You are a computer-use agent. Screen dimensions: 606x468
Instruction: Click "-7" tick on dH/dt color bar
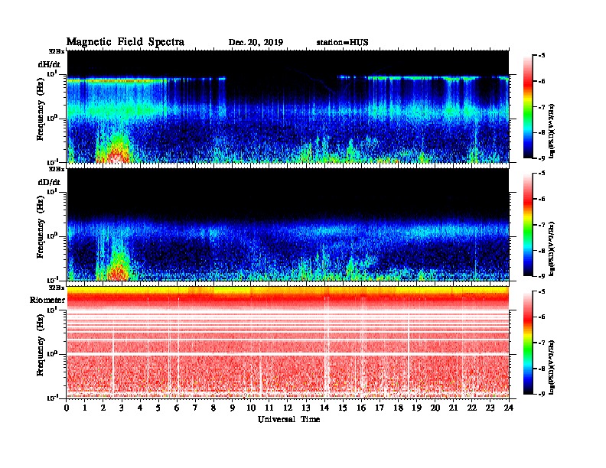(x=542, y=107)
